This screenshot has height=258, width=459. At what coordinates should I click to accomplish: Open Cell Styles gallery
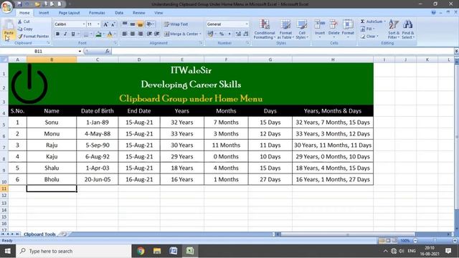(x=302, y=29)
